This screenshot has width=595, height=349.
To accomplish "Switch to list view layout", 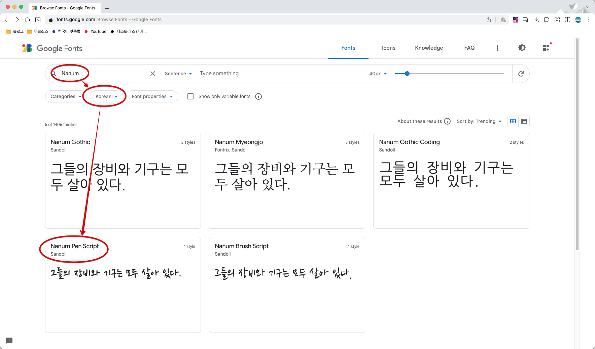I will 524,121.
